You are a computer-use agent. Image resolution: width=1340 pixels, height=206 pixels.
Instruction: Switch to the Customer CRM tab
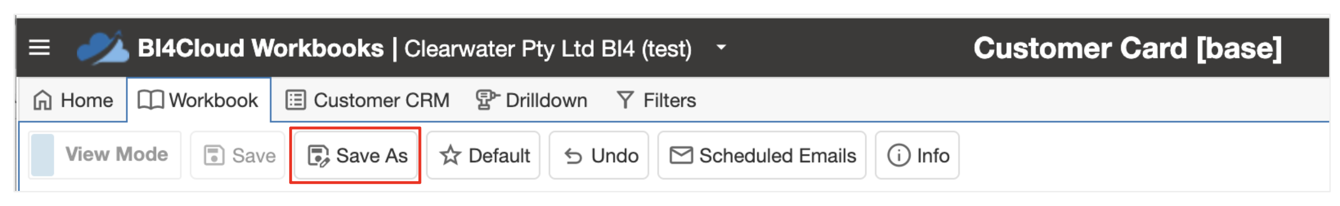point(368,100)
